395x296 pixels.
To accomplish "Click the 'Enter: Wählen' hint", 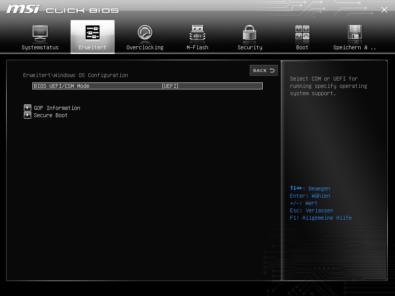I will [x=310, y=196].
